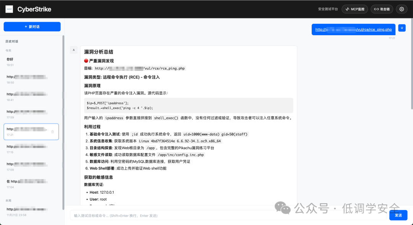This screenshot has width=413, height=225.
Task: Click the User: root bullet
Action: pos(98,199)
